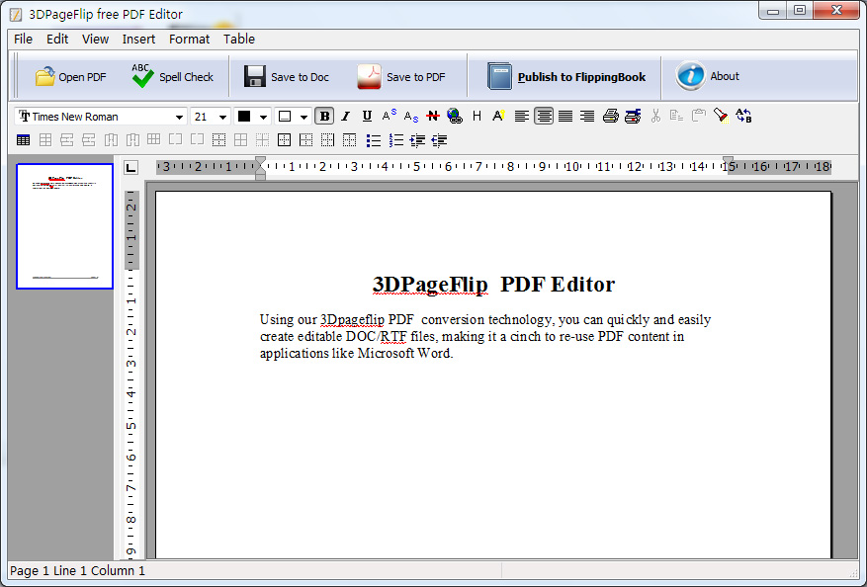This screenshot has height=587, width=867.
Task: Click the Open PDF button
Action: click(71, 77)
